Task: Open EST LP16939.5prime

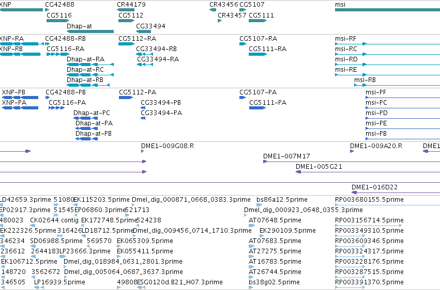Action: coord(59,282)
